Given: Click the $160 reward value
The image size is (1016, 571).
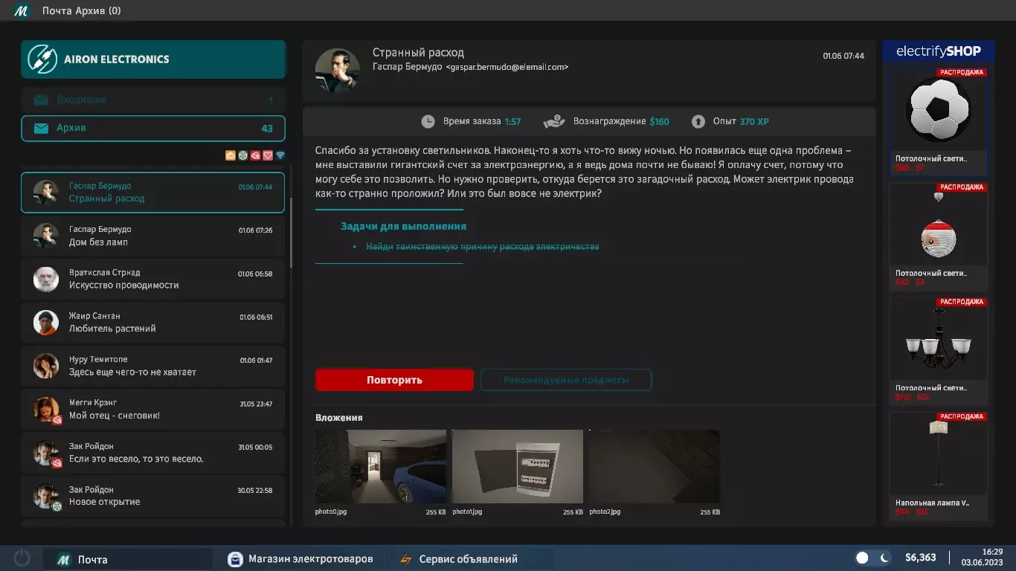Looking at the screenshot, I should pyautogui.click(x=659, y=121).
